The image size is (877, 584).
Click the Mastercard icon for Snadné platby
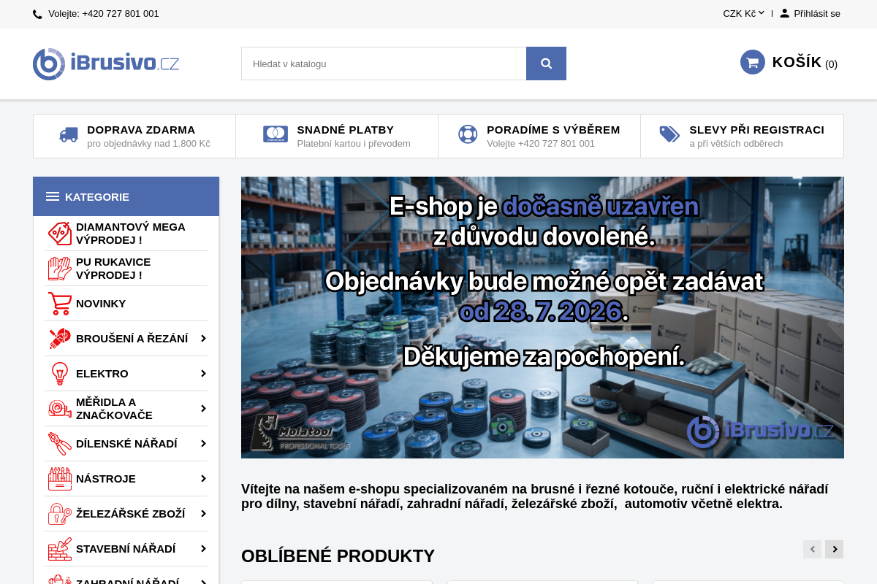[276, 134]
